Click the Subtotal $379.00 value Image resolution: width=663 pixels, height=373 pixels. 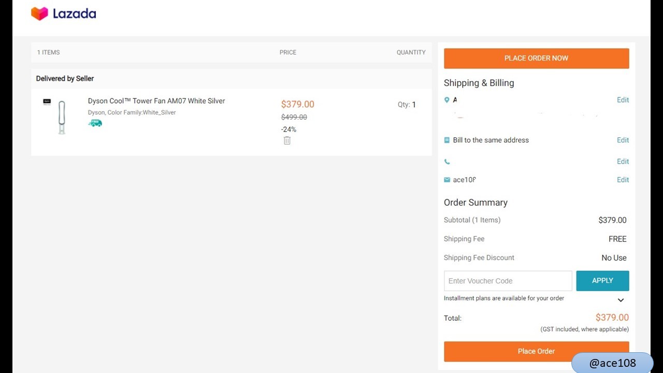[612, 220]
